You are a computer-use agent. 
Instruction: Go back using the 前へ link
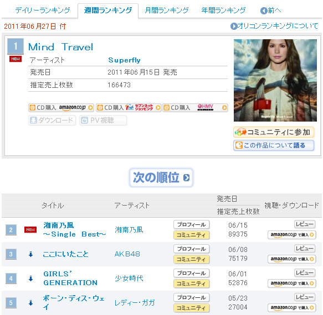tap(271, 11)
